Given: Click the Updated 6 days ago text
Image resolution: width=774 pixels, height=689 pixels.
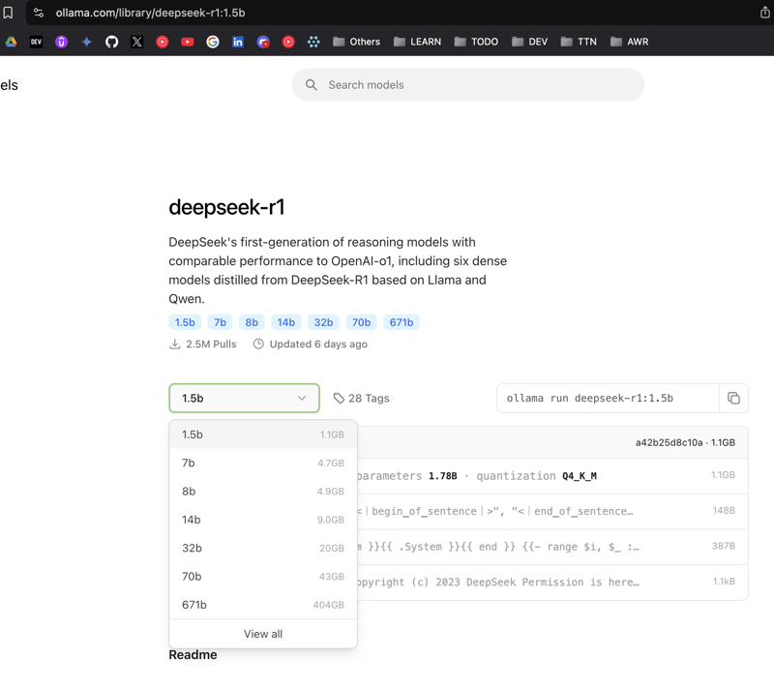Looking at the screenshot, I should tap(318, 344).
